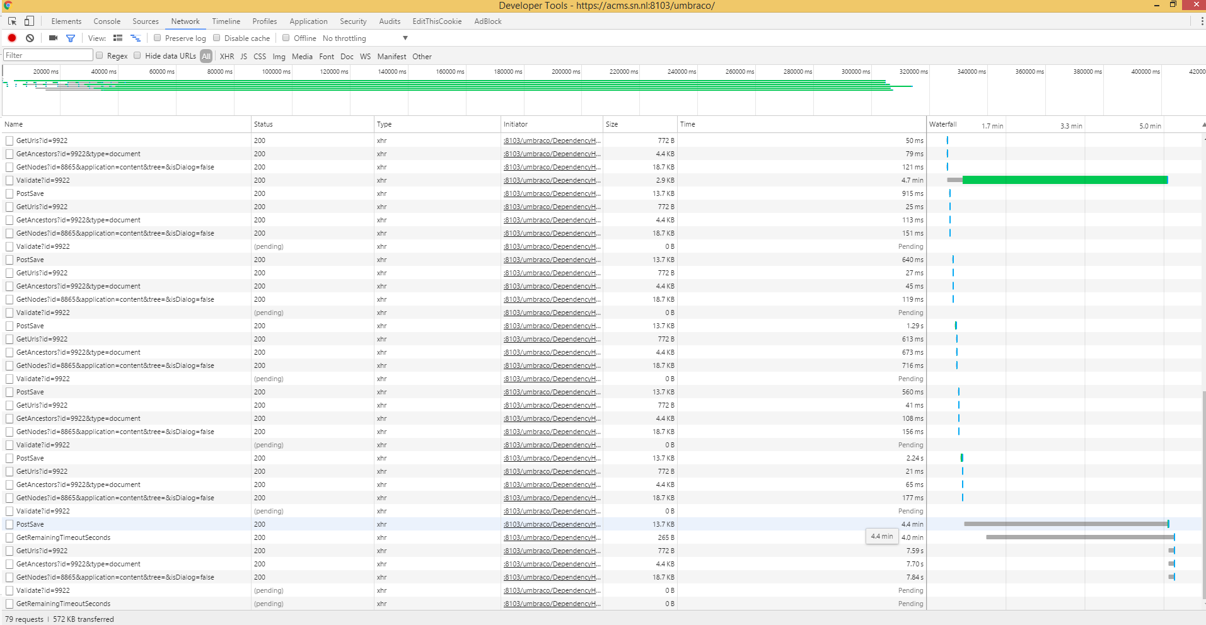Screen dimensions: 1206x625
Task: Filter requests by JS type
Action: tap(243, 56)
